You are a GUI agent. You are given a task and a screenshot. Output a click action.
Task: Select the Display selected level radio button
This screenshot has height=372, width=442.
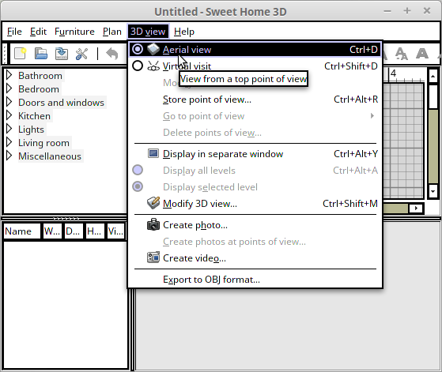coord(138,186)
